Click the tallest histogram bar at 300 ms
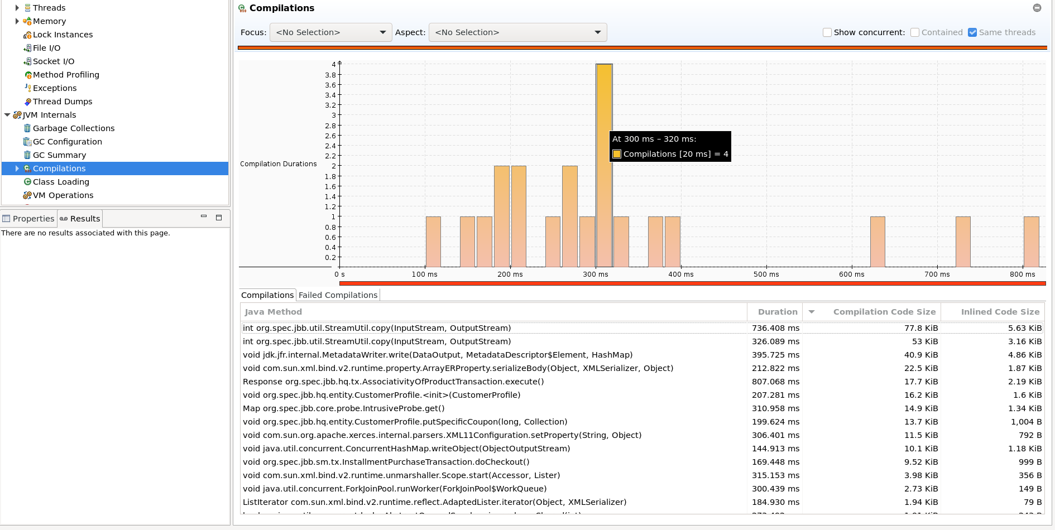 (604, 165)
